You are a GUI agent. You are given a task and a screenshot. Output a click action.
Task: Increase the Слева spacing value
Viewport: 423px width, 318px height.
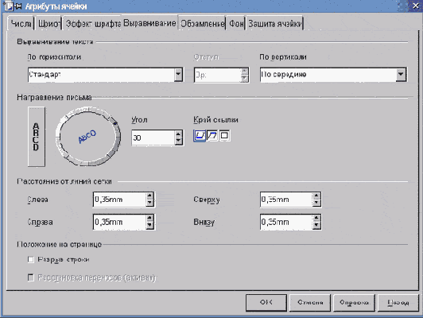(149, 196)
